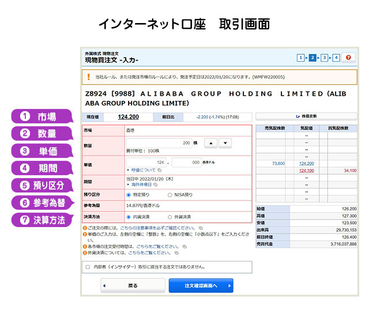Viewport: 369px width, 314px height.
Task: Select the NISA預り radio button
Action: coord(170,195)
